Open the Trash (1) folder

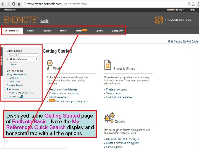coord(11,85)
